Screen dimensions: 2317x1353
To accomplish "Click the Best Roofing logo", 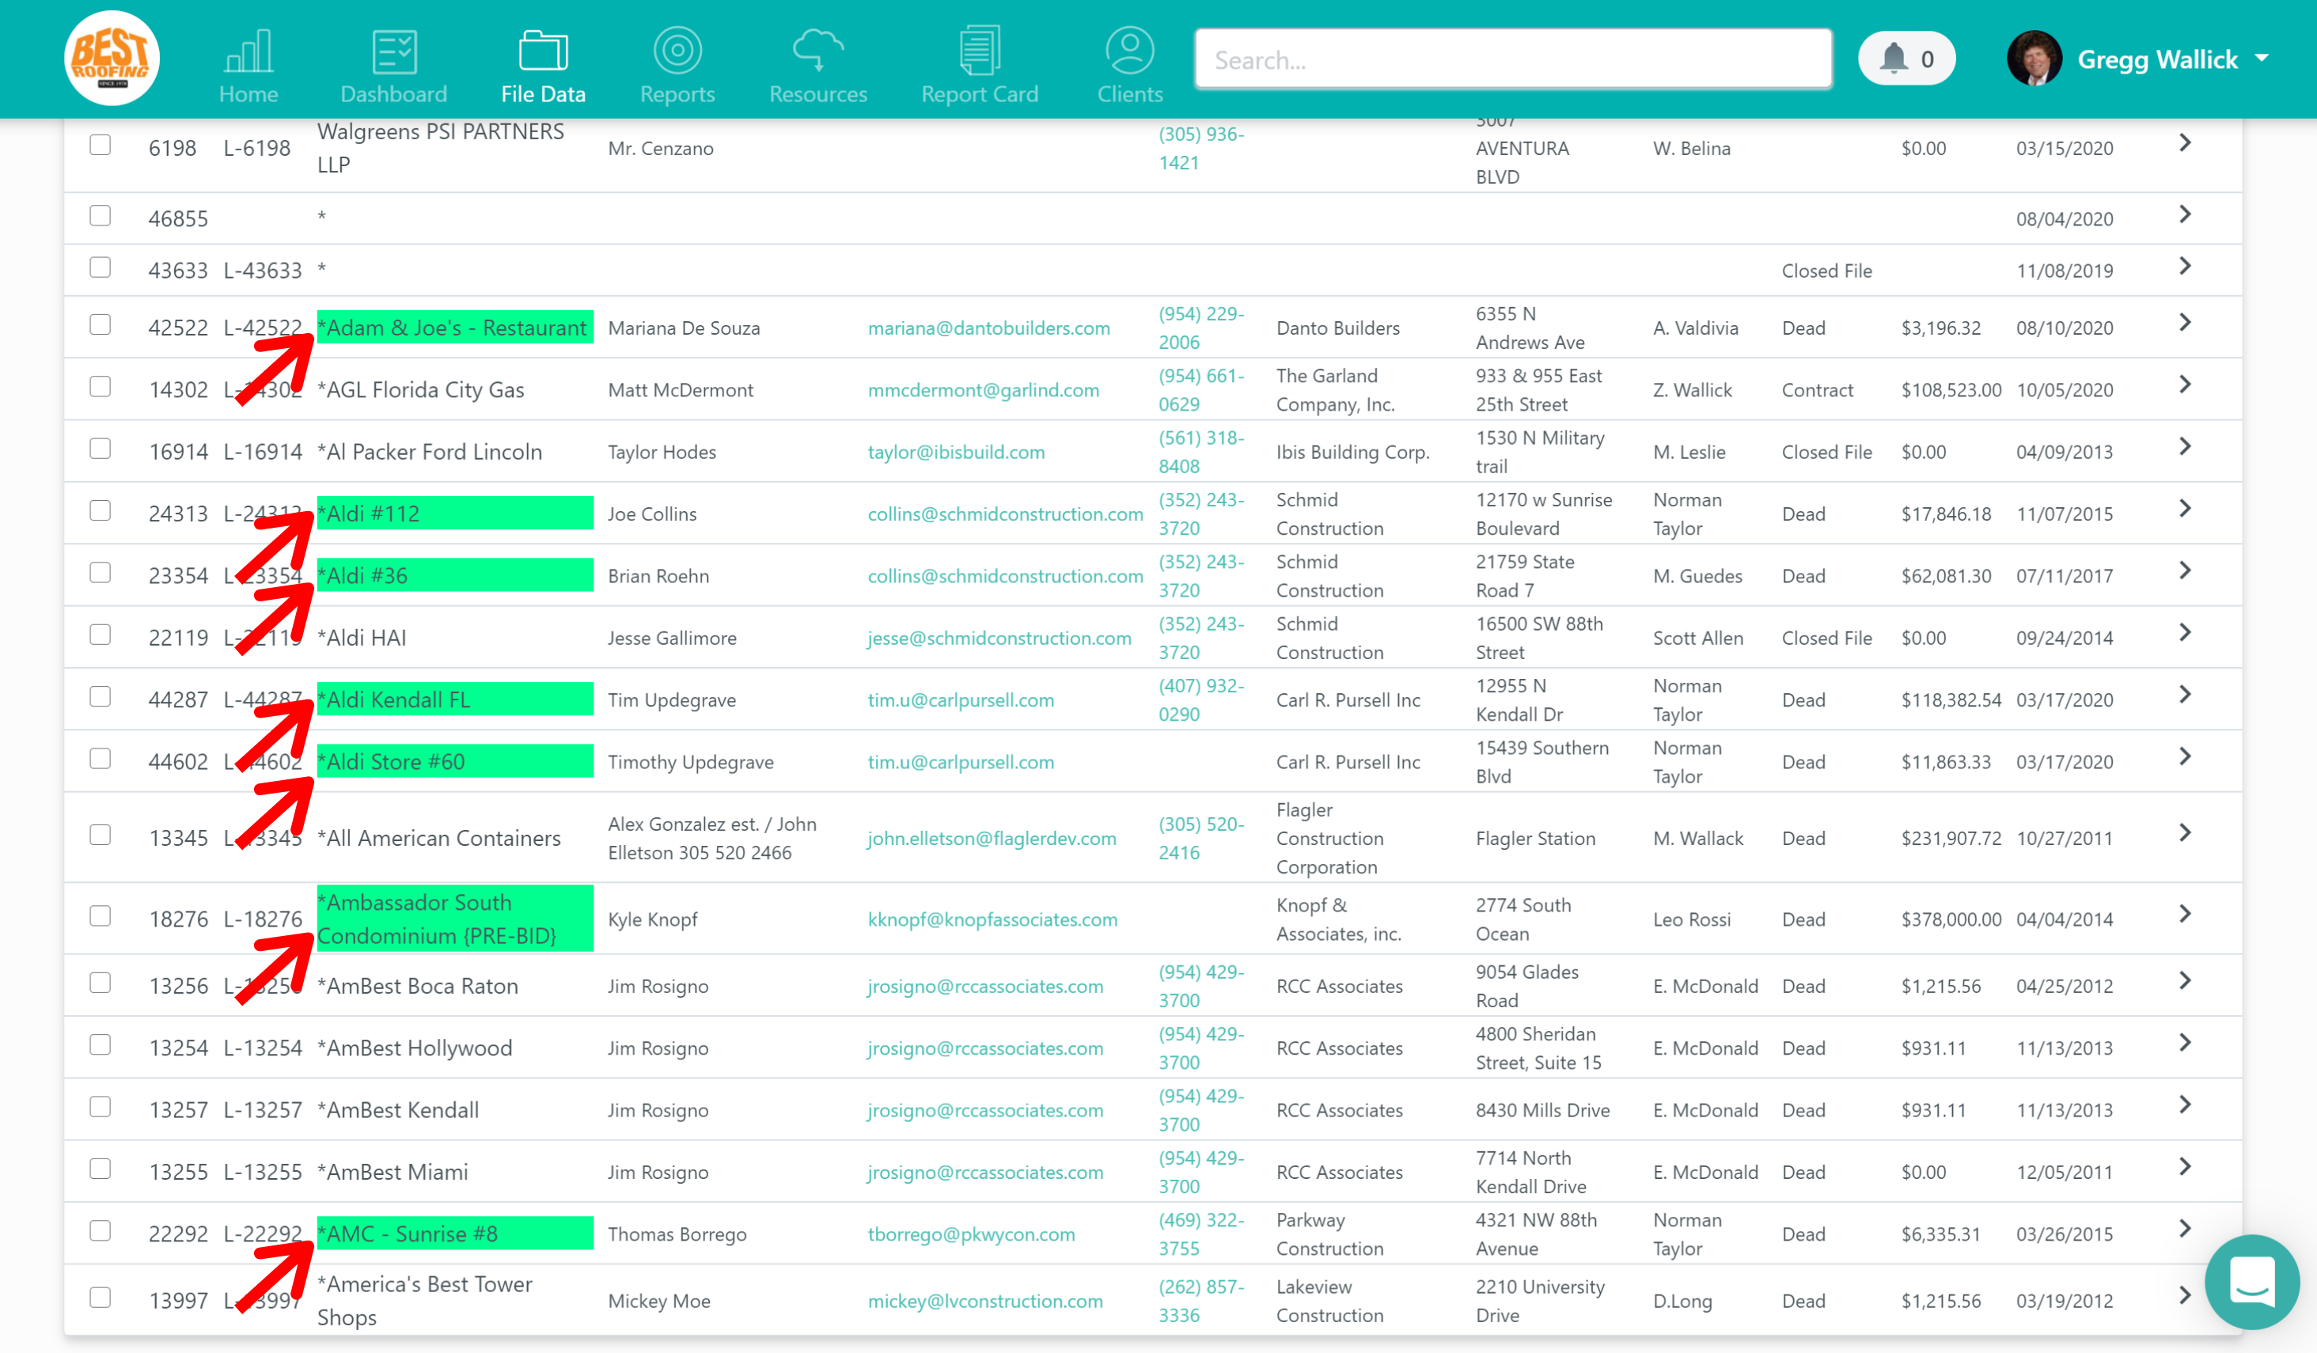I will click(112, 59).
